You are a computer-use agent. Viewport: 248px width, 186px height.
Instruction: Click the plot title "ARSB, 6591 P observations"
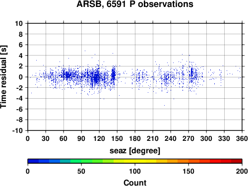point(135,4)
